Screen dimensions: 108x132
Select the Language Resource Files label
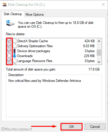click(35, 61)
